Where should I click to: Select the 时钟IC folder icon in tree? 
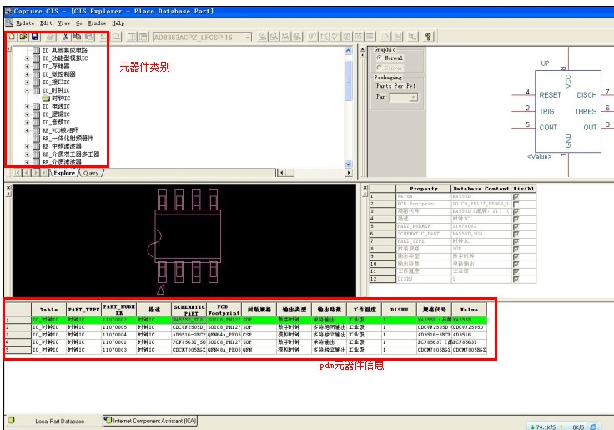[47, 99]
